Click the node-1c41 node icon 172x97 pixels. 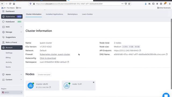coord(67,86)
